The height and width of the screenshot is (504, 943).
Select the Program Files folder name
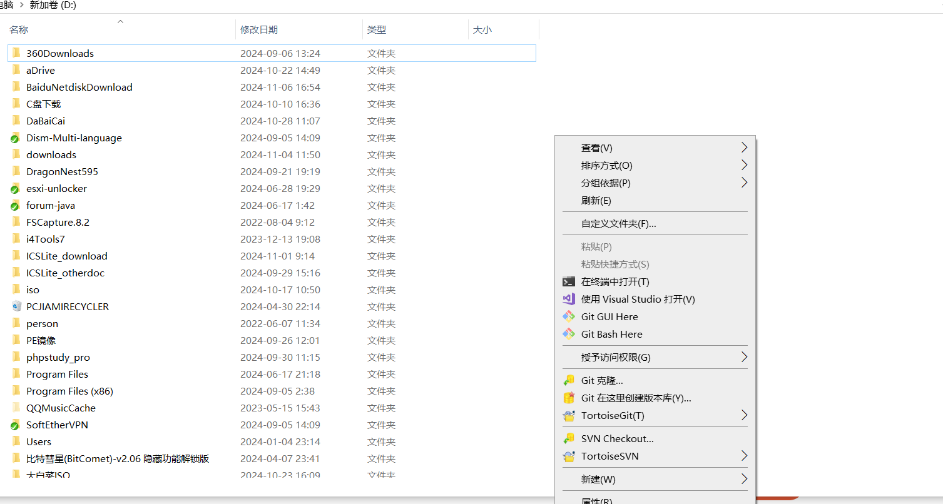[58, 374]
